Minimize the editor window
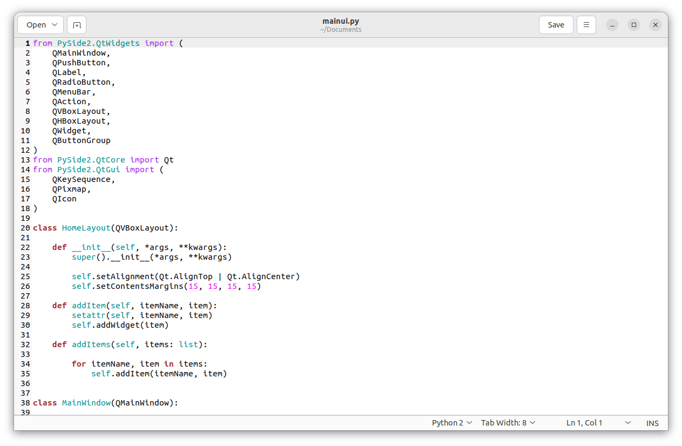This screenshot has width=682, height=446. click(612, 25)
